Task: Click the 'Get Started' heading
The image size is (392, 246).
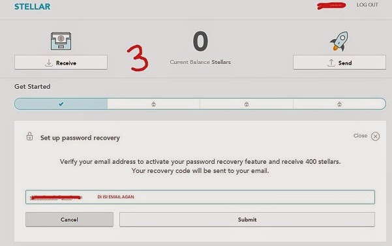Action: pos(32,87)
